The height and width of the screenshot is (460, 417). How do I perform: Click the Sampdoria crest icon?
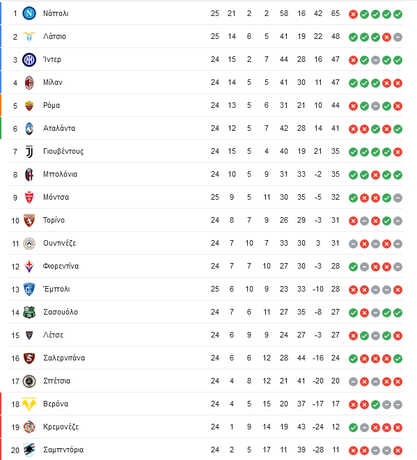point(29,450)
